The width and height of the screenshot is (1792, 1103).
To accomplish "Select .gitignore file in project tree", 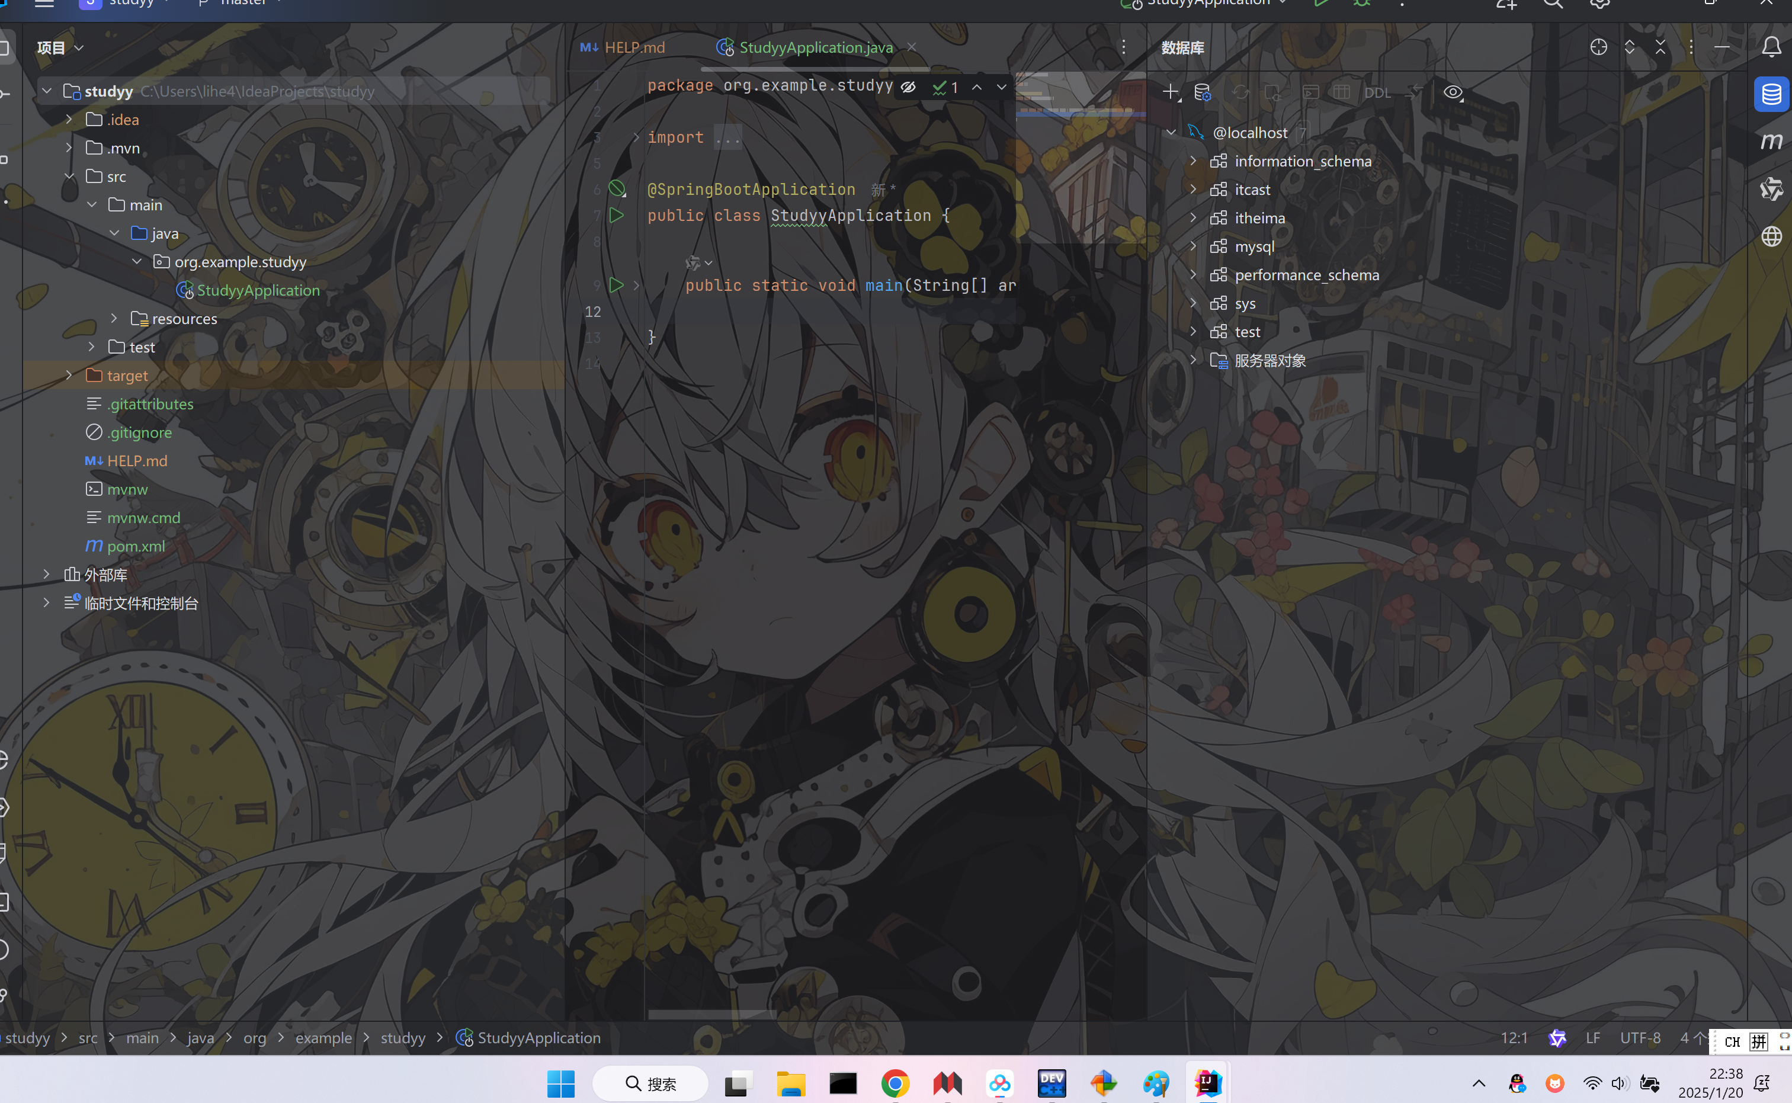I will (x=139, y=432).
